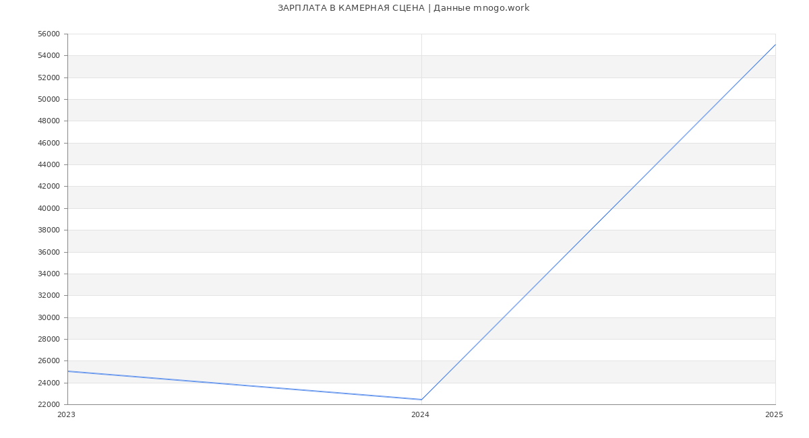This screenshot has height=438, width=809.
Task: Click the 2024 x-axis label
Action: (x=420, y=415)
